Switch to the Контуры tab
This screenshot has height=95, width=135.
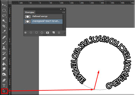[x=30, y=12]
